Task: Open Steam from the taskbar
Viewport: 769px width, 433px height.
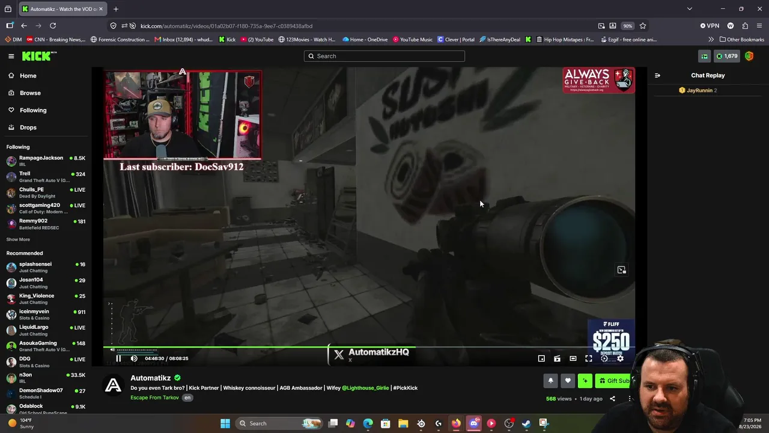Action: point(526,423)
